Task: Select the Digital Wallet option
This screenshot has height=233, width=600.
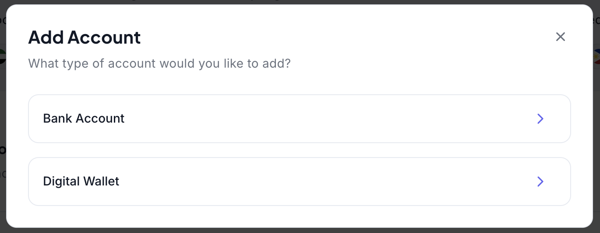Action: (299, 182)
